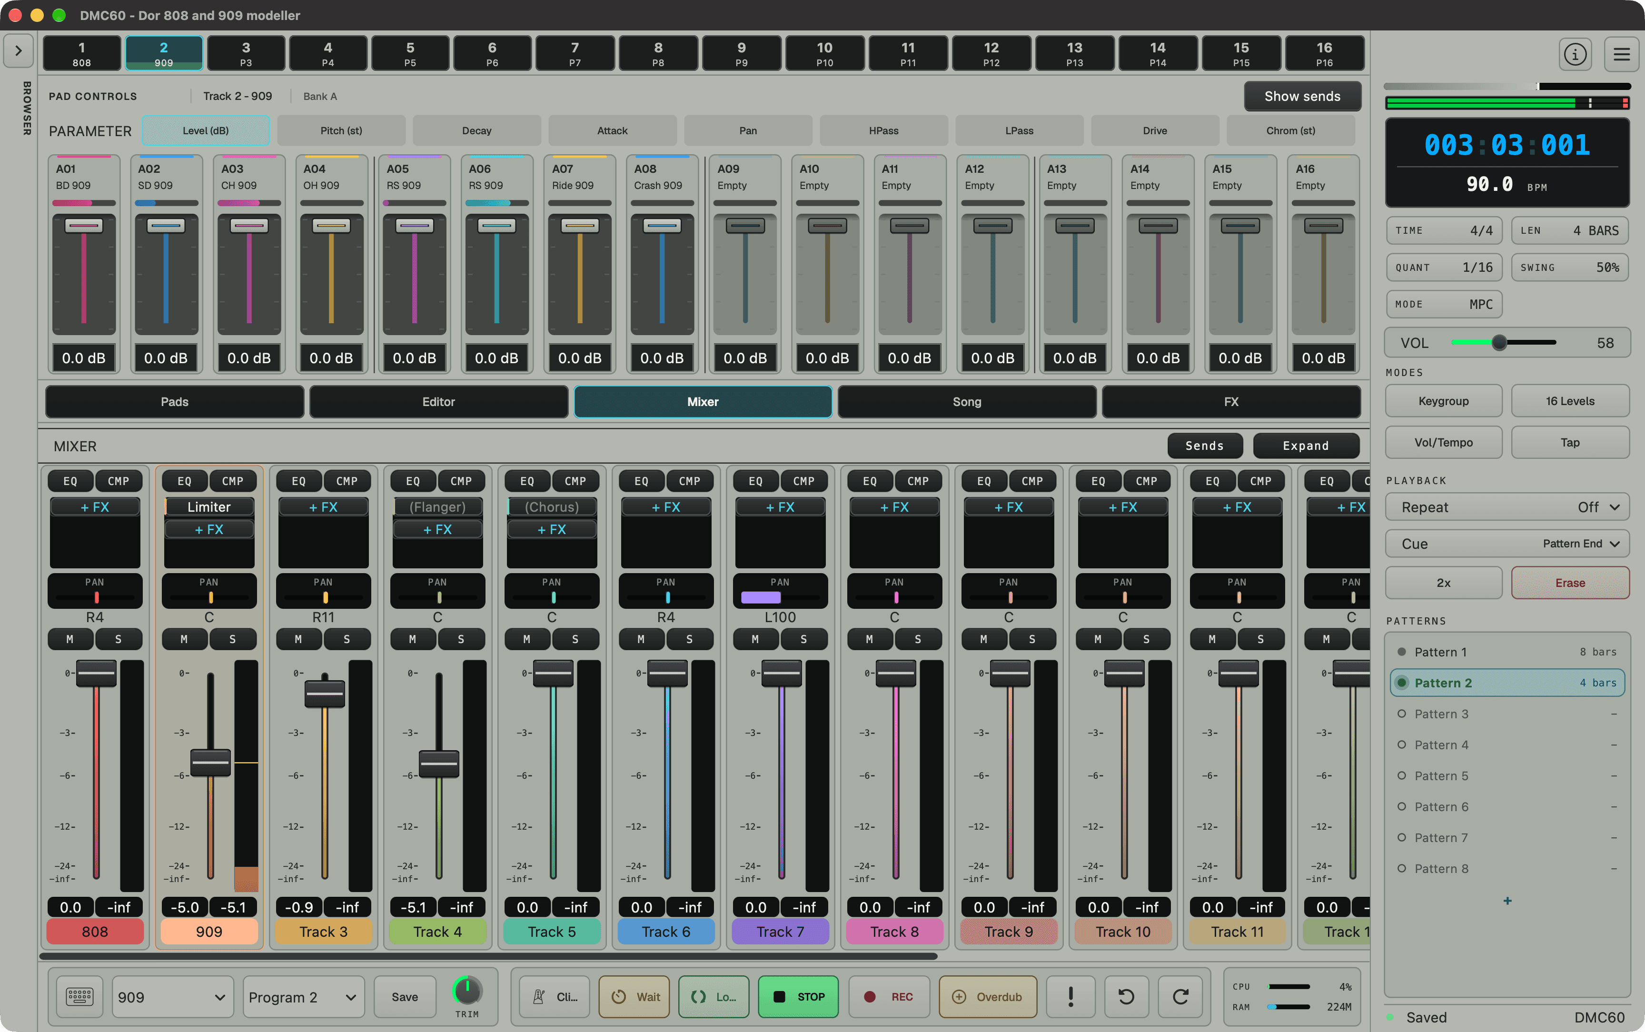This screenshot has width=1645, height=1032.
Task: Redo the last action
Action: click(1180, 996)
